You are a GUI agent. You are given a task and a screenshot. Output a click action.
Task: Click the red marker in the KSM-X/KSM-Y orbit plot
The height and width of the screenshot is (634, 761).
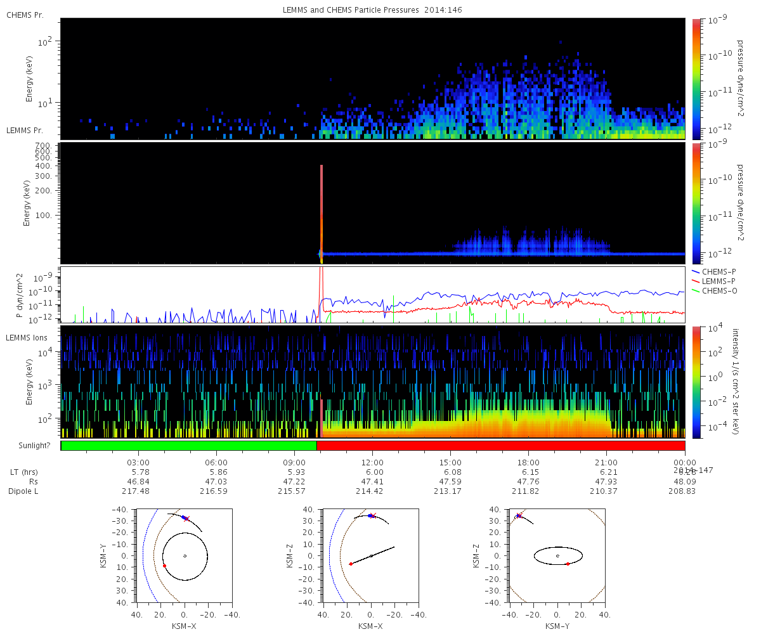pyautogui.click(x=164, y=566)
